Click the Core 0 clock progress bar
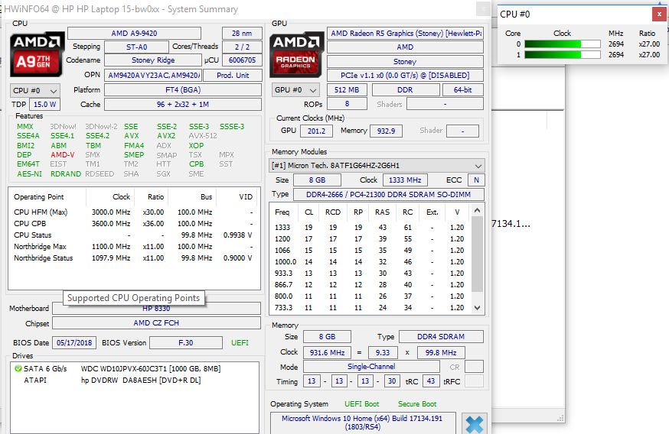This screenshot has height=434, width=669. point(563,44)
